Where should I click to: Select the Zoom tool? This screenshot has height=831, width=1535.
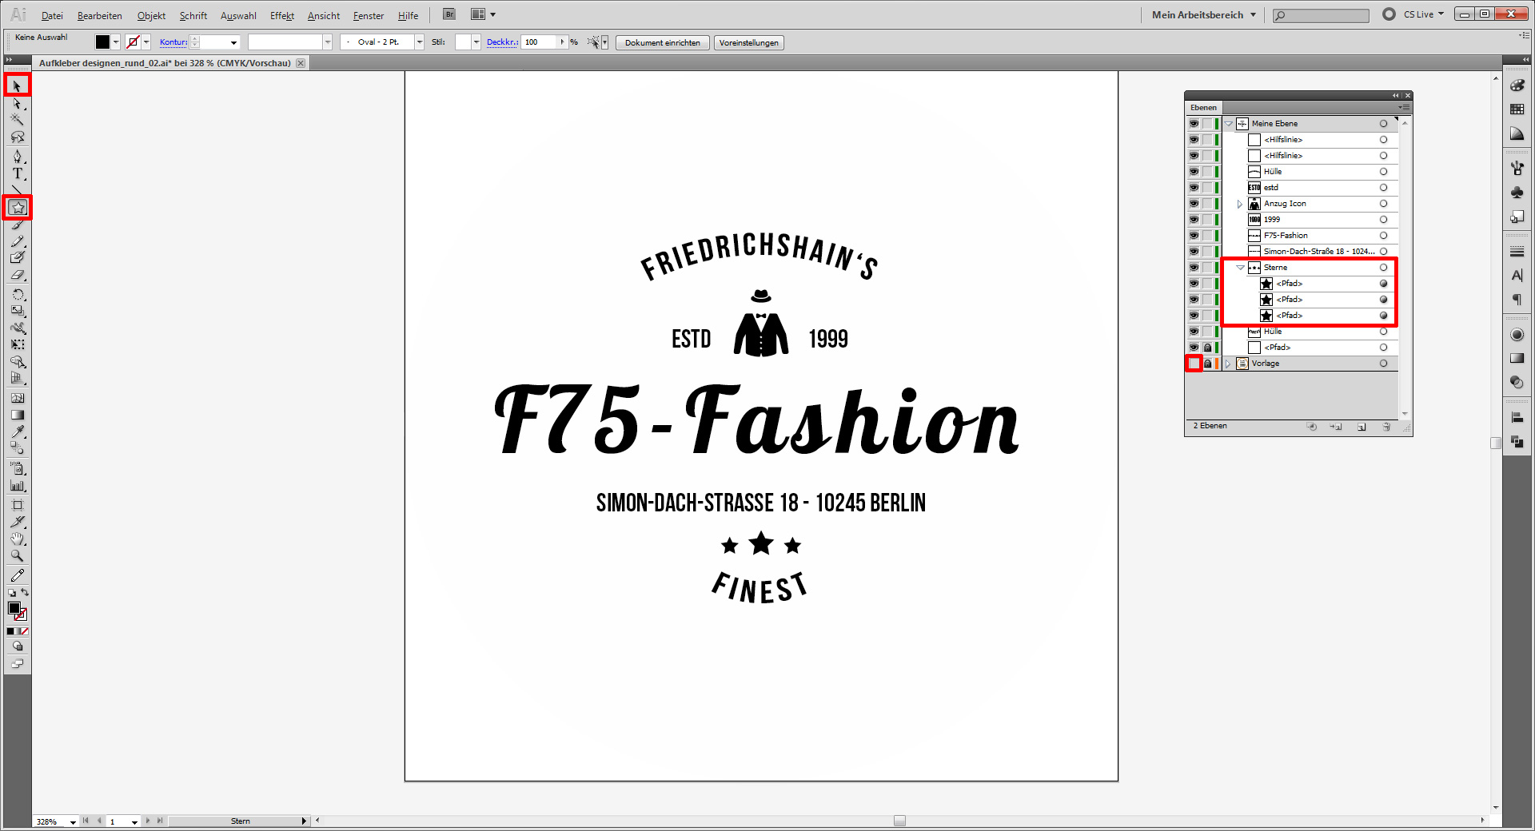point(18,555)
